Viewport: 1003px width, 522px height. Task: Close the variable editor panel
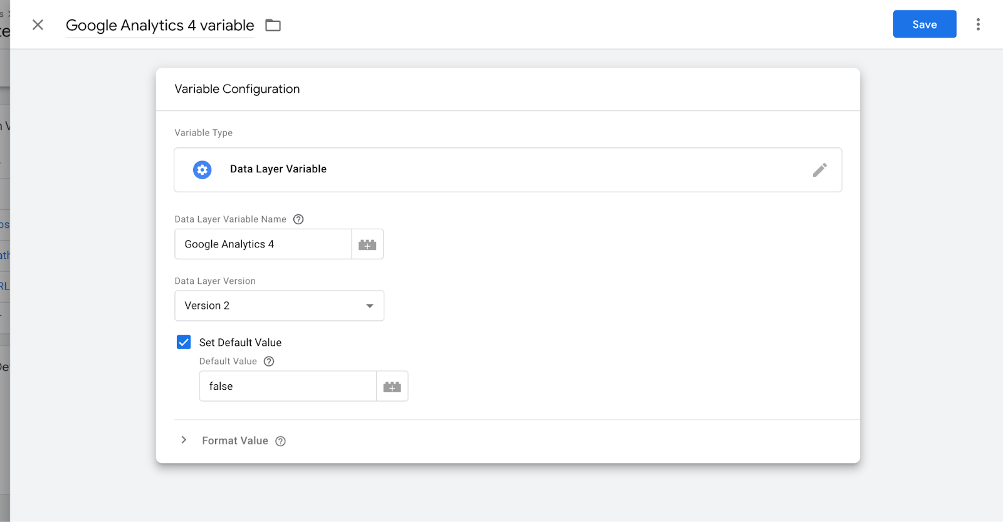(x=38, y=24)
